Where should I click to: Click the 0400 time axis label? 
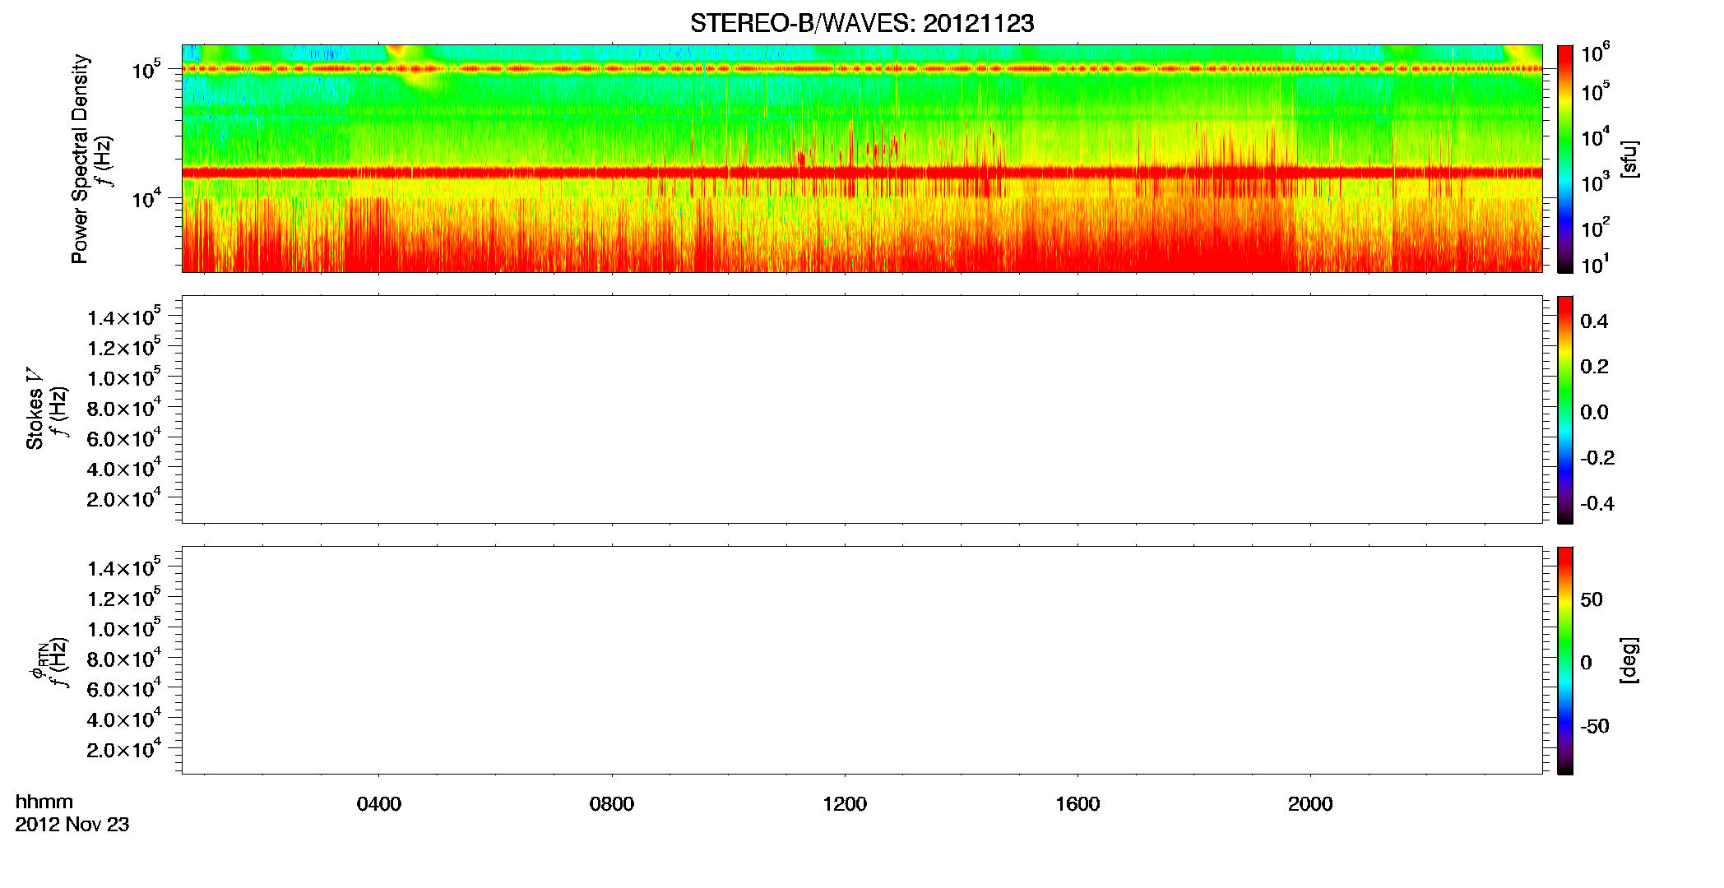(379, 804)
